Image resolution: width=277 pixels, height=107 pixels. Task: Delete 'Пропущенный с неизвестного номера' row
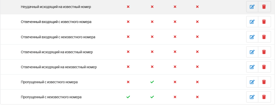tap(264, 97)
